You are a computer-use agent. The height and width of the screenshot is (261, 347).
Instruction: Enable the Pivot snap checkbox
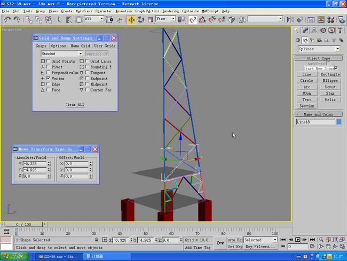pyautogui.click(x=48, y=67)
